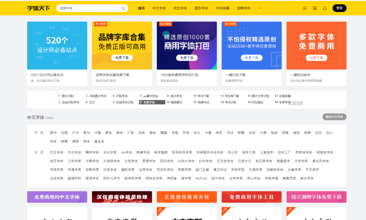Image resolution: width=366 pixels, height=220 pixels.
Task: Click the QQ penguin icon in the top bar
Action: [x=325, y=8]
